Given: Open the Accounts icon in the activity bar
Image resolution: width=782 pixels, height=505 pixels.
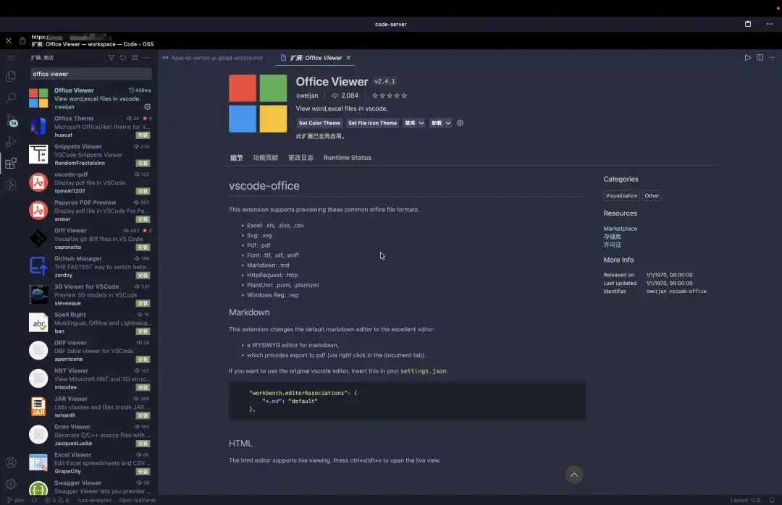Looking at the screenshot, I should (x=10, y=462).
